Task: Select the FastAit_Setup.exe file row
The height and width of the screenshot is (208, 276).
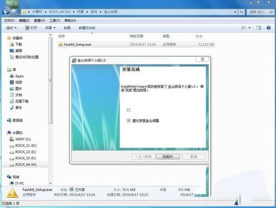Action: (136, 44)
